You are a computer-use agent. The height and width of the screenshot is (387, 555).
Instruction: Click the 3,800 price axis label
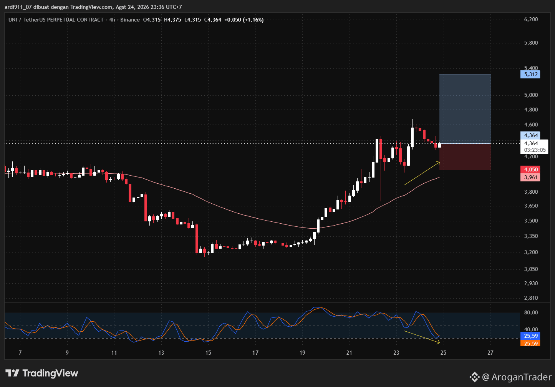[x=531, y=192]
